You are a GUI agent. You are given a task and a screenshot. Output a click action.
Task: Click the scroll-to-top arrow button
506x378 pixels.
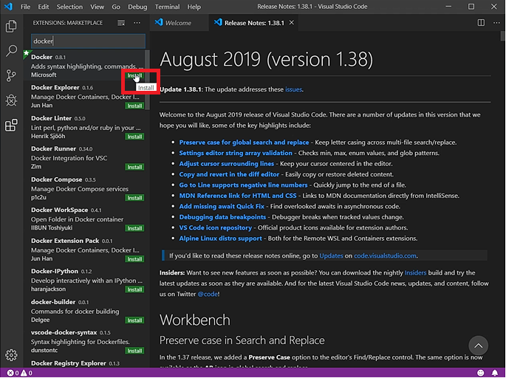point(478,346)
